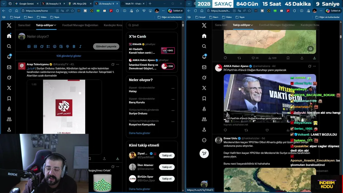Follow BirGün Spor with Takip et
Image resolution: width=343 pixels, height=193 pixels.
[x=167, y=179]
